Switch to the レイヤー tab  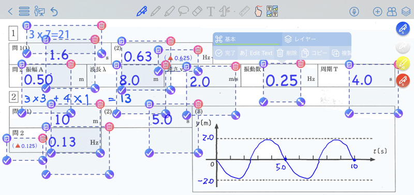[301, 39]
